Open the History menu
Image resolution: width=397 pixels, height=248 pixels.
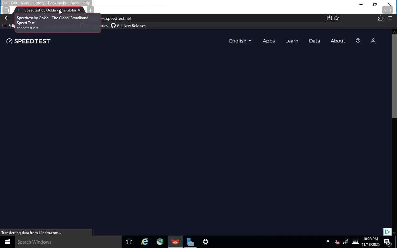tap(38, 3)
